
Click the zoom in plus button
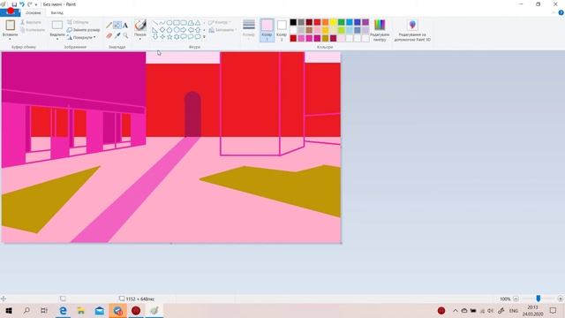pyautogui.click(x=560, y=299)
